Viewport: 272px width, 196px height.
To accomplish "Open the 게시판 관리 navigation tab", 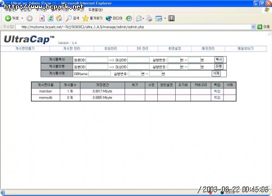I will tap(72, 48).
